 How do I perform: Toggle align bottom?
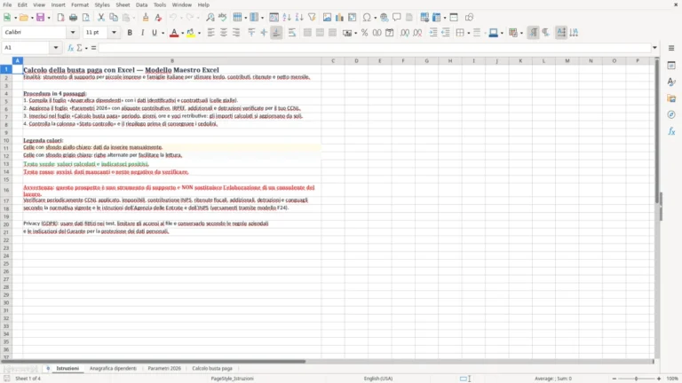point(276,33)
